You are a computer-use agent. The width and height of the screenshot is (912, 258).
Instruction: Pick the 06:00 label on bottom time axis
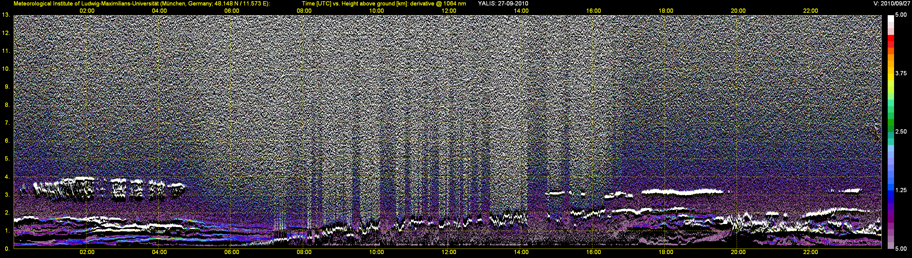point(232,252)
